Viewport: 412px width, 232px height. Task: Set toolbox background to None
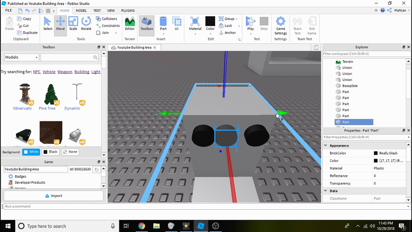(x=70, y=152)
